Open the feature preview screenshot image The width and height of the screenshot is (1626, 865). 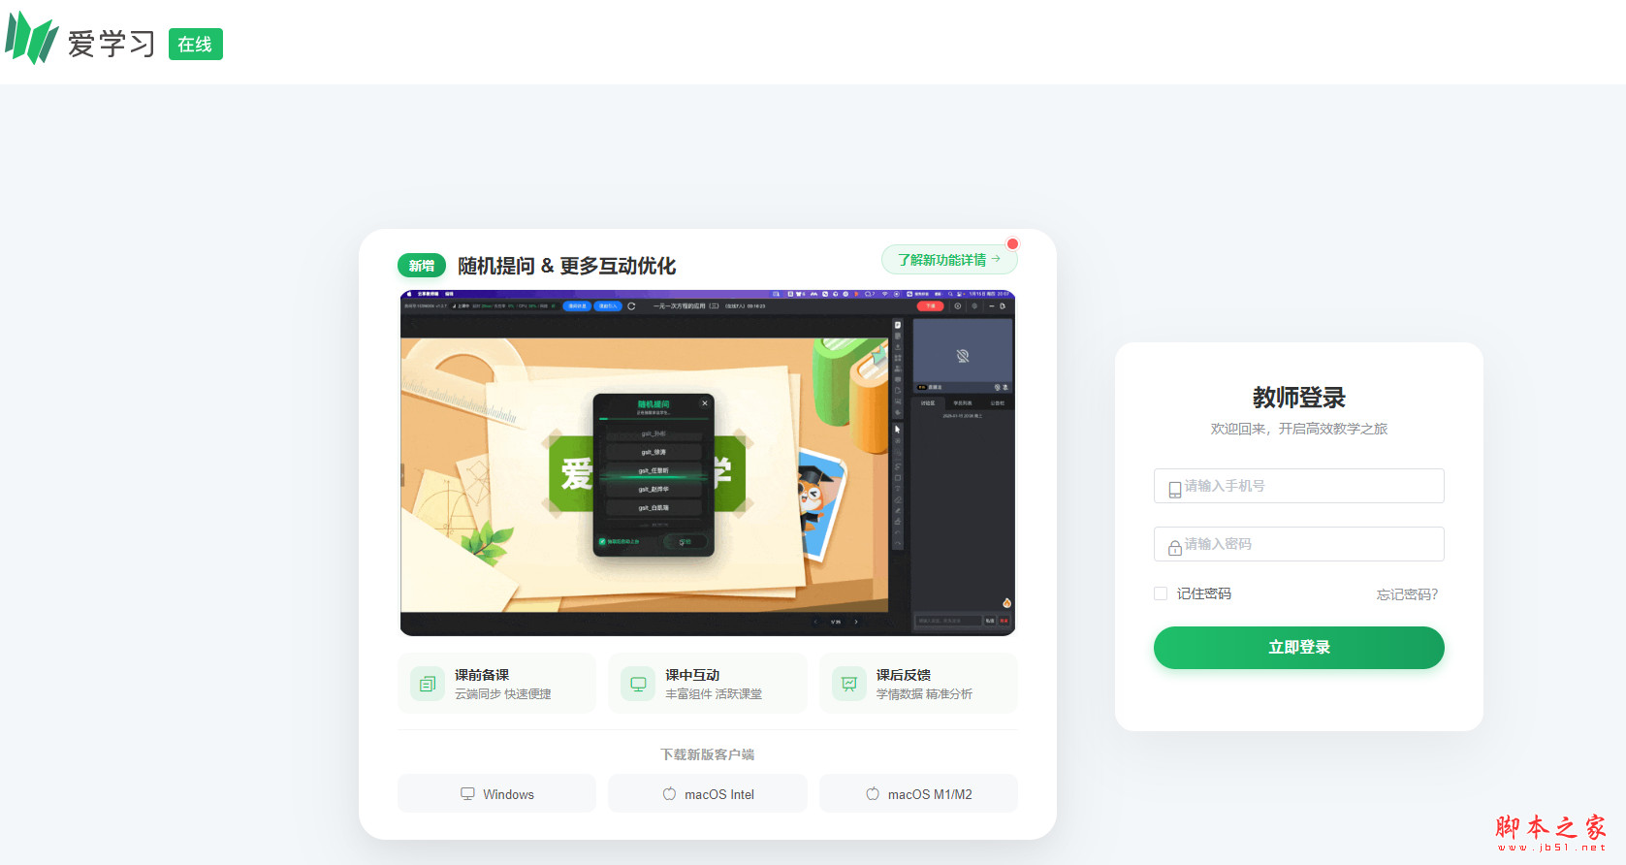(708, 463)
